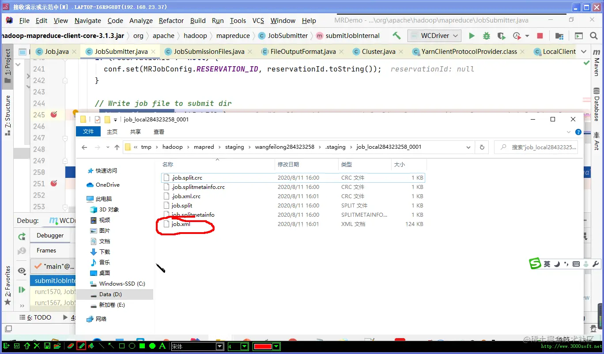Select the text A annotation tool
The width and height of the screenshot is (604, 354).
coord(162,346)
